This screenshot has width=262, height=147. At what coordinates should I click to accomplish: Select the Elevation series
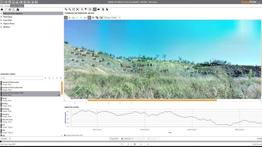[x=31, y=115]
